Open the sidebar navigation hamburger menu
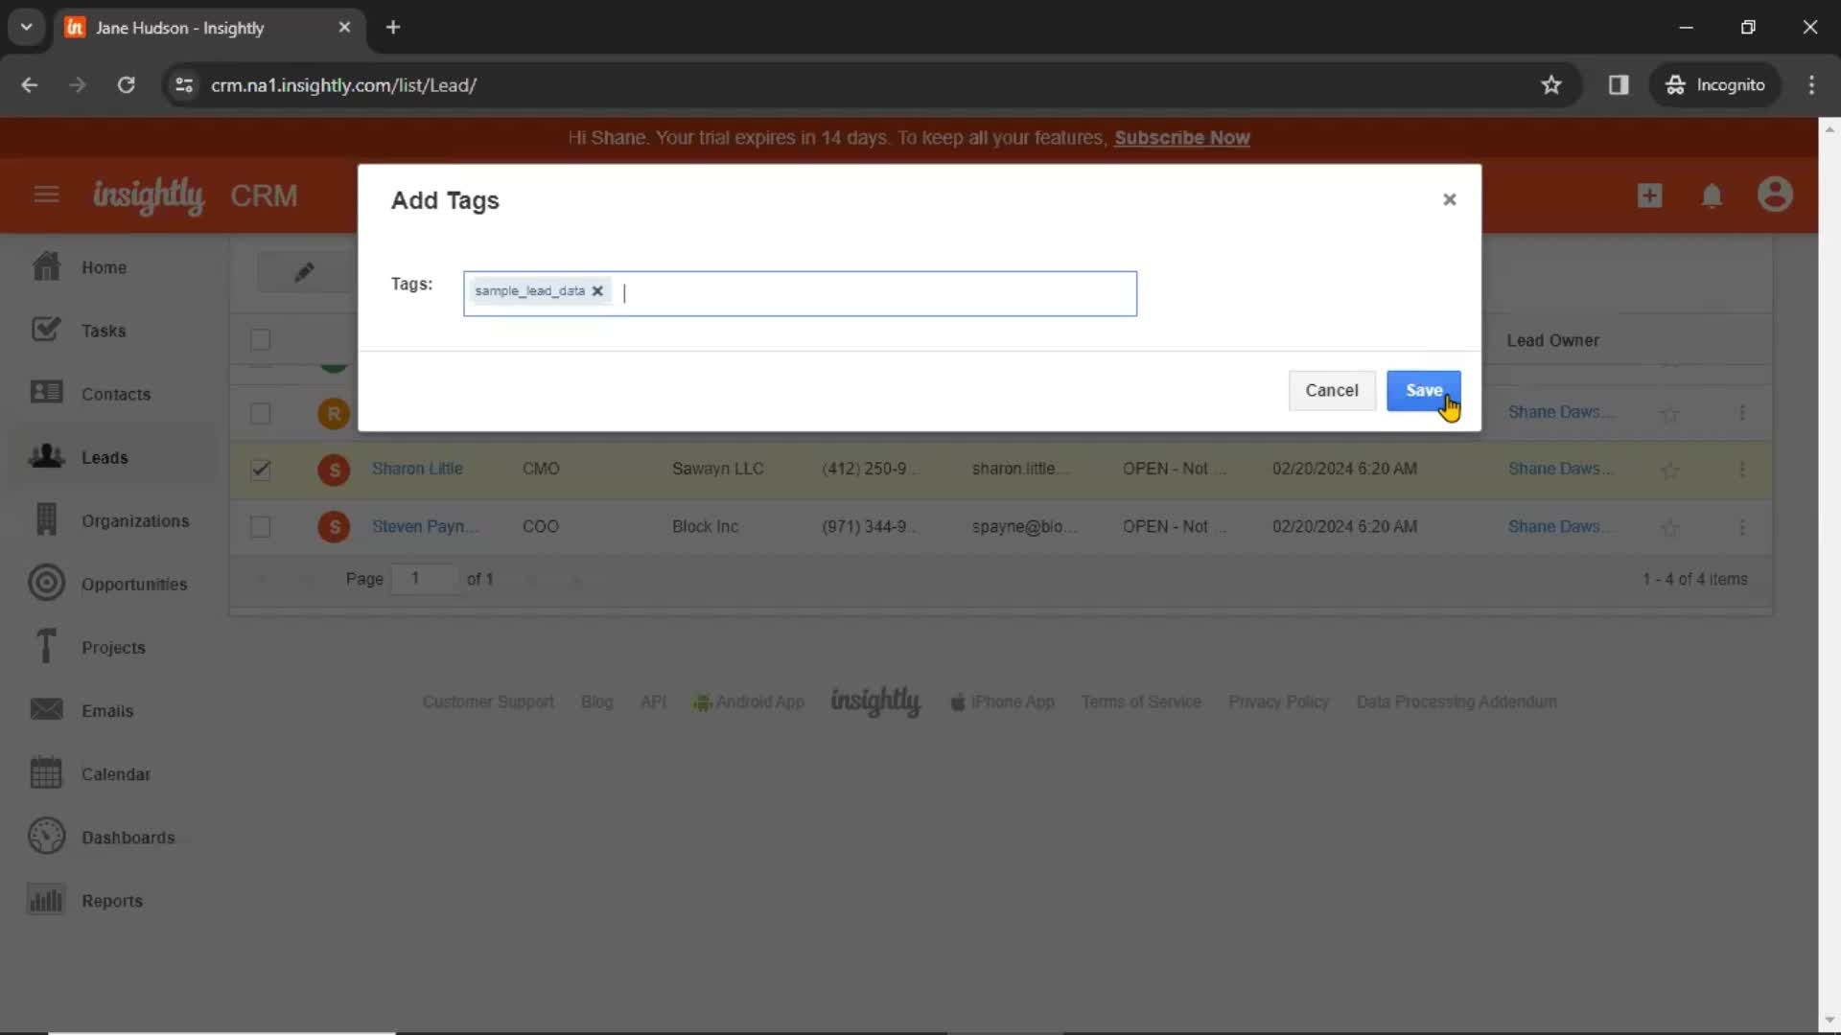 coord(45,195)
